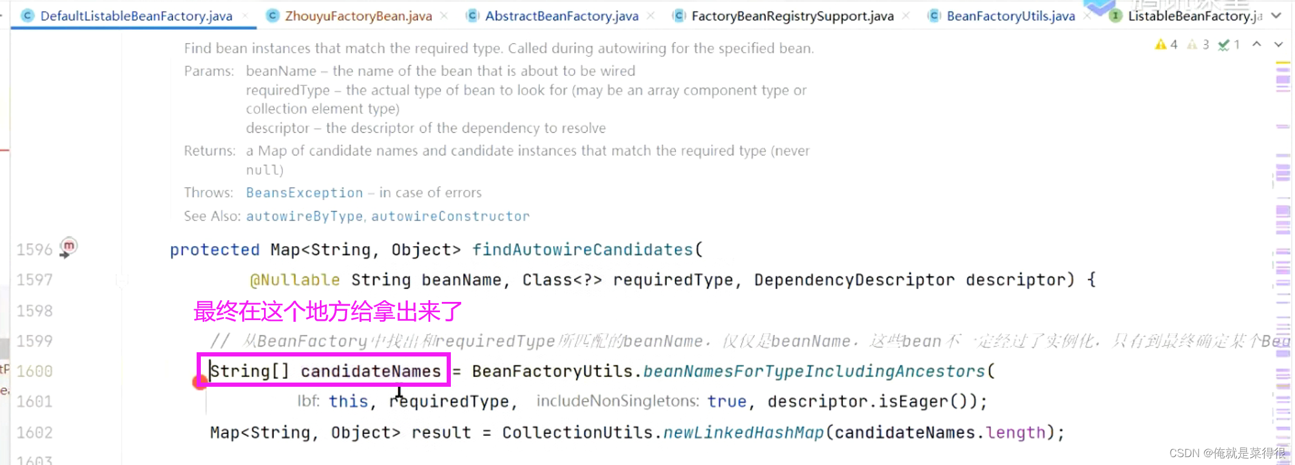Image resolution: width=1295 pixels, height=465 pixels.
Task: Click line number 1599 in gutter
Action: [x=35, y=341]
